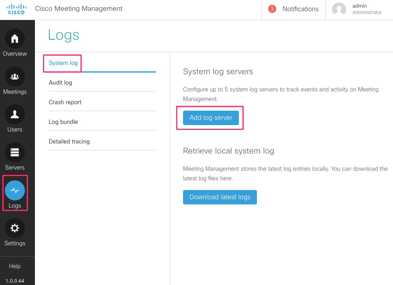Open the Servers sidebar icon
Screen dimensions: 393x285
(15, 152)
